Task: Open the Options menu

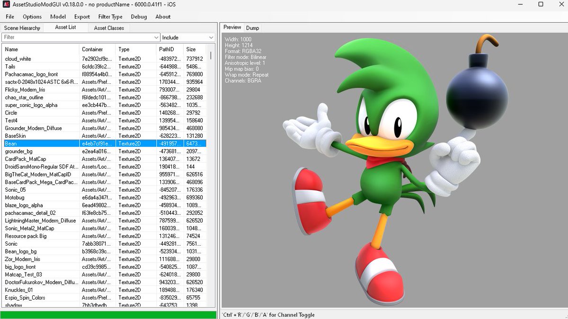Action: [x=32, y=17]
